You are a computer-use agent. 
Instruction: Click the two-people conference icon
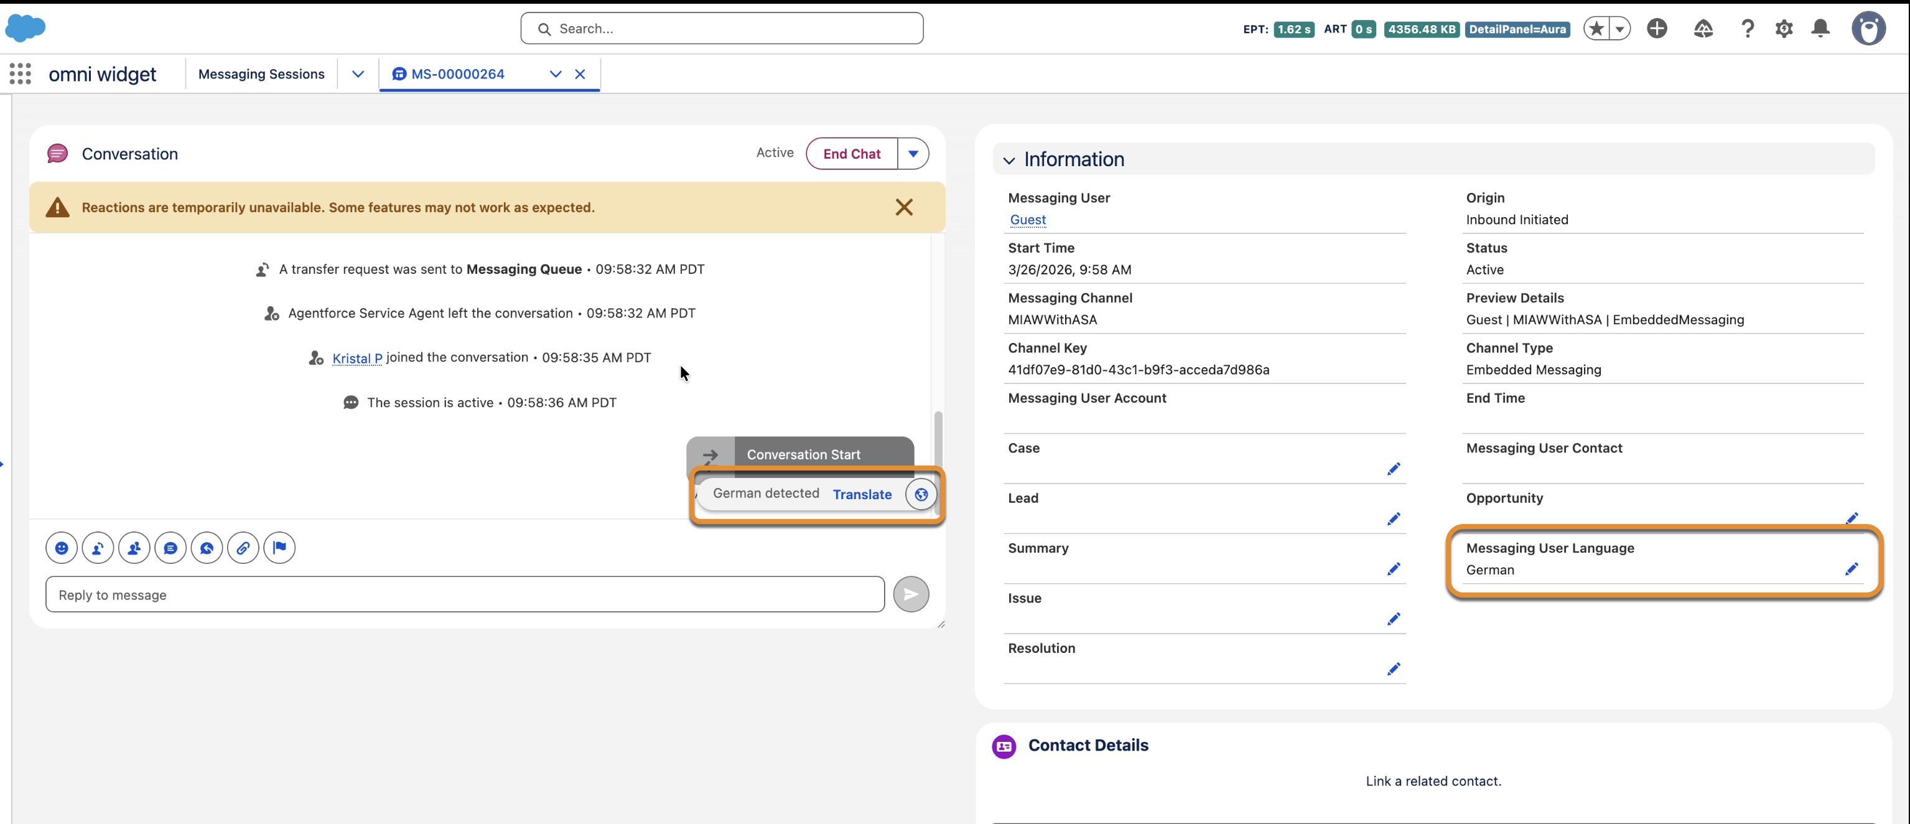pos(134,548)
